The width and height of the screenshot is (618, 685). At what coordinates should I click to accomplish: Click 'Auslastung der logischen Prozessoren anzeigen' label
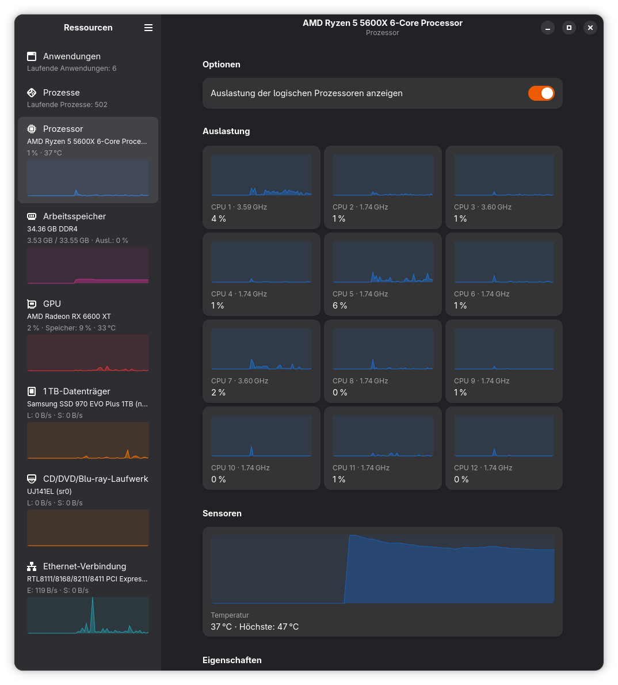[x=307, y=93]
